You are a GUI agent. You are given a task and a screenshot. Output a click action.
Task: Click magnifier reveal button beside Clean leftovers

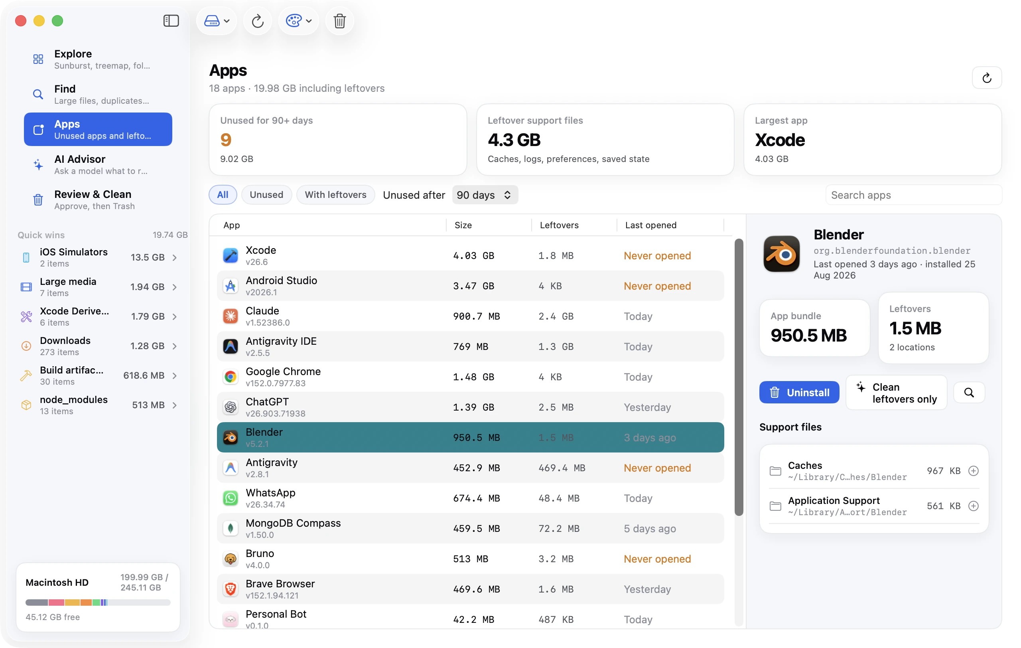[x=969, y=393]
